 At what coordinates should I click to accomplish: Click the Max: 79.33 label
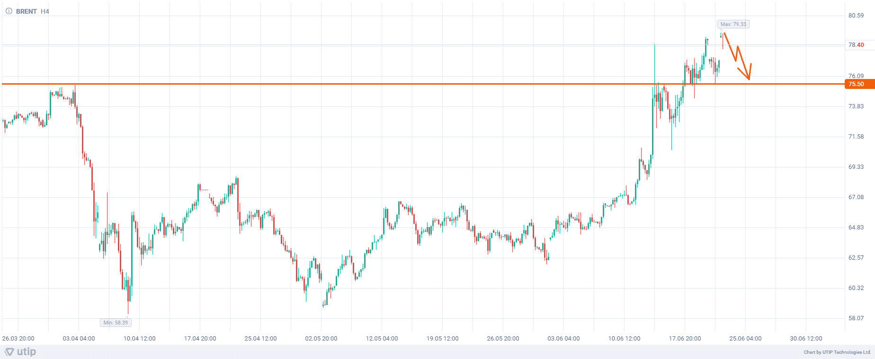[733, 24]
